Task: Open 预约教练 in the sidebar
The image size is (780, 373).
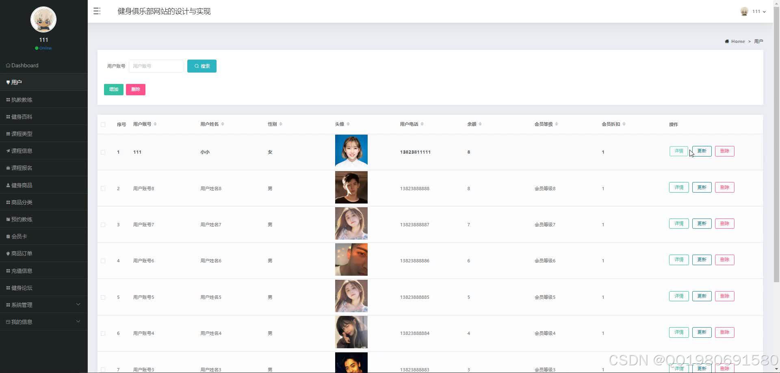Action: (43, 219)
